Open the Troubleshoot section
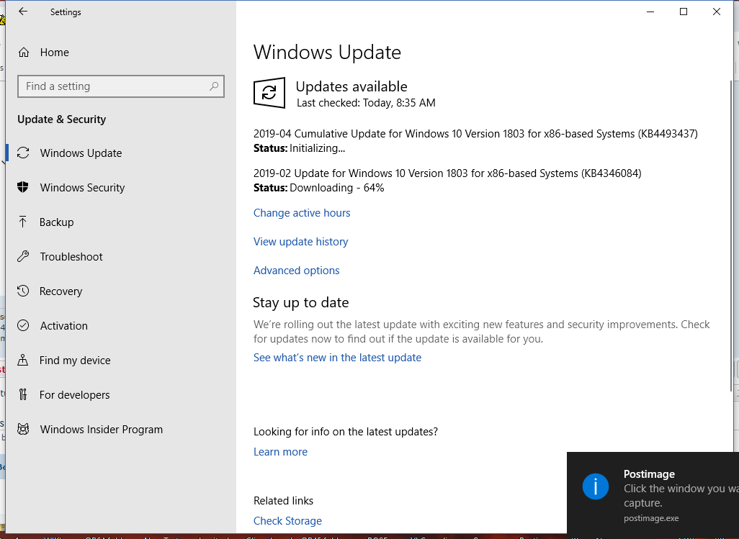Screen dimensions: 739x539 tap(121, 257)
